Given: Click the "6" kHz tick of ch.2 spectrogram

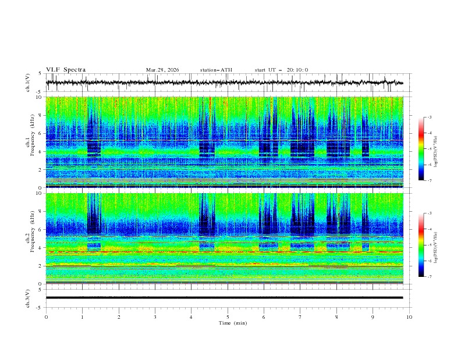Looking at the screenshot, I should [40, 230].
